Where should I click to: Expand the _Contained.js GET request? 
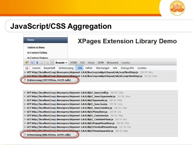(25, 116)
